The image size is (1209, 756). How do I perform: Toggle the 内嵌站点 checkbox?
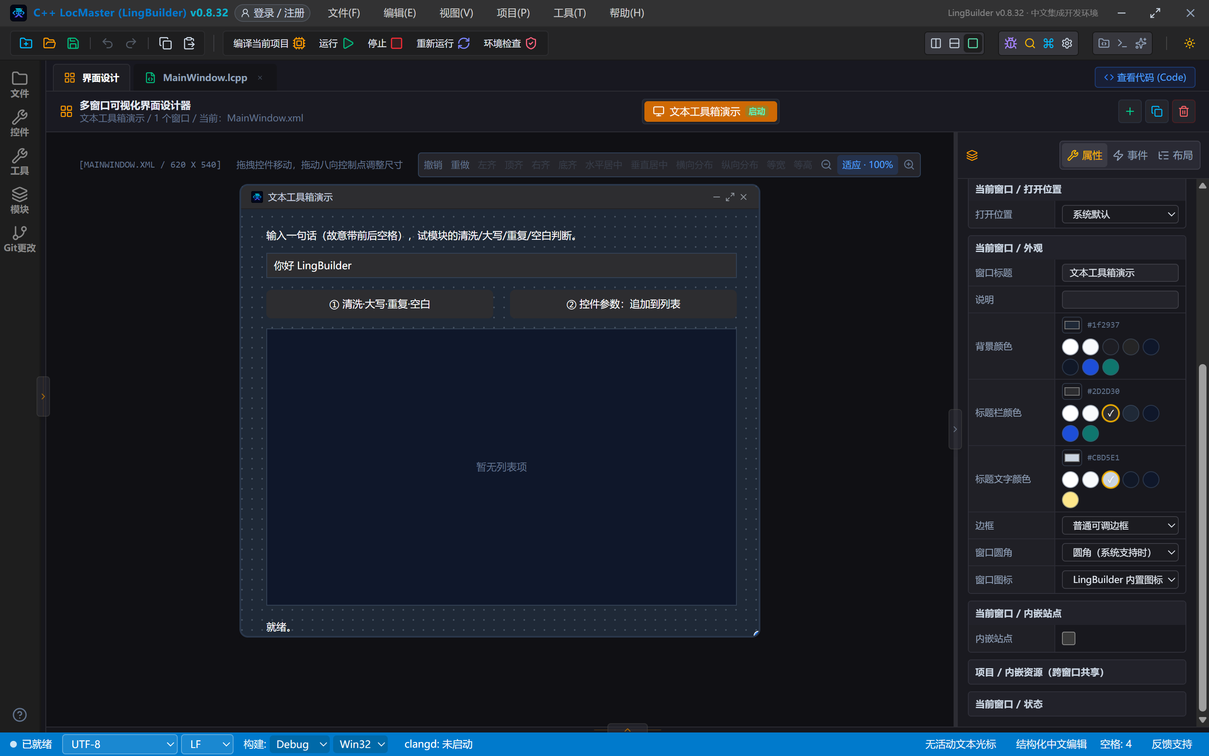(x=1069, y=638)
